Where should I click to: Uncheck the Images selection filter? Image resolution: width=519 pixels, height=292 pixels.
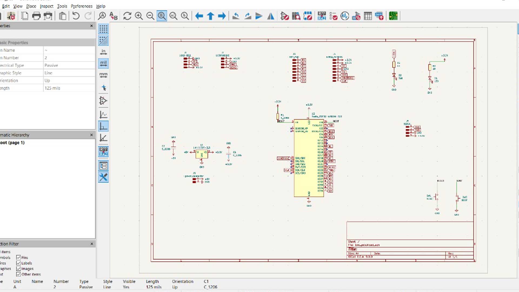[x=18, y=269]
